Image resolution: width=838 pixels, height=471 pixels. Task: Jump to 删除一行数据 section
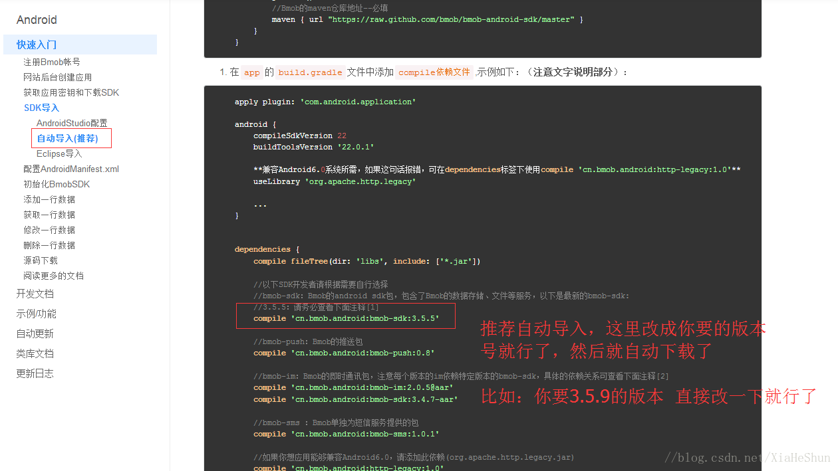pyautogui.click(x=49, y=245)
